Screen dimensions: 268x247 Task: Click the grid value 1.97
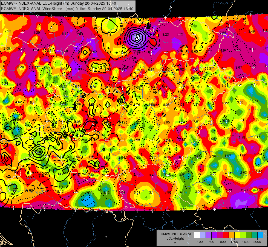(x=228, y=156)
